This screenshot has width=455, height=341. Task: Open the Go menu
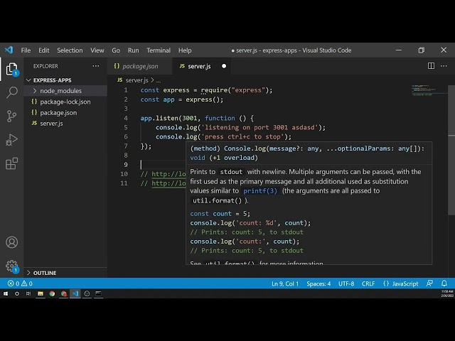116,50
